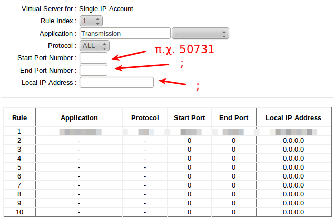
Task: Select rule number 10 in the table
Action: [19, 212]
